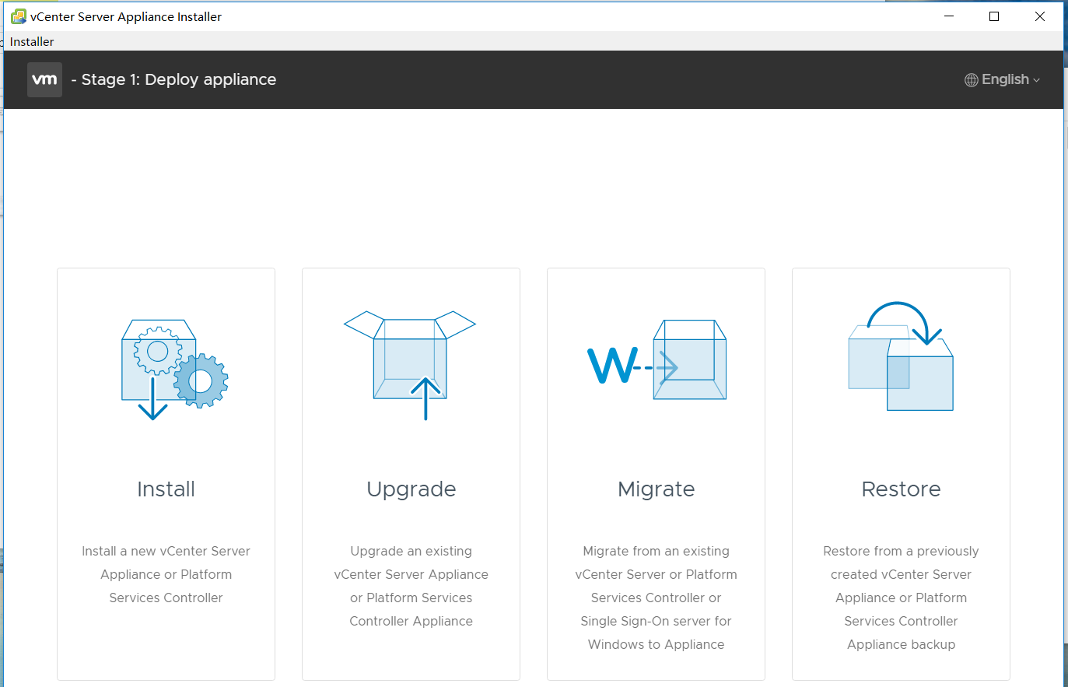Open the English language dropdown
Viewport: 1068px width, 687px height.
1003,79
